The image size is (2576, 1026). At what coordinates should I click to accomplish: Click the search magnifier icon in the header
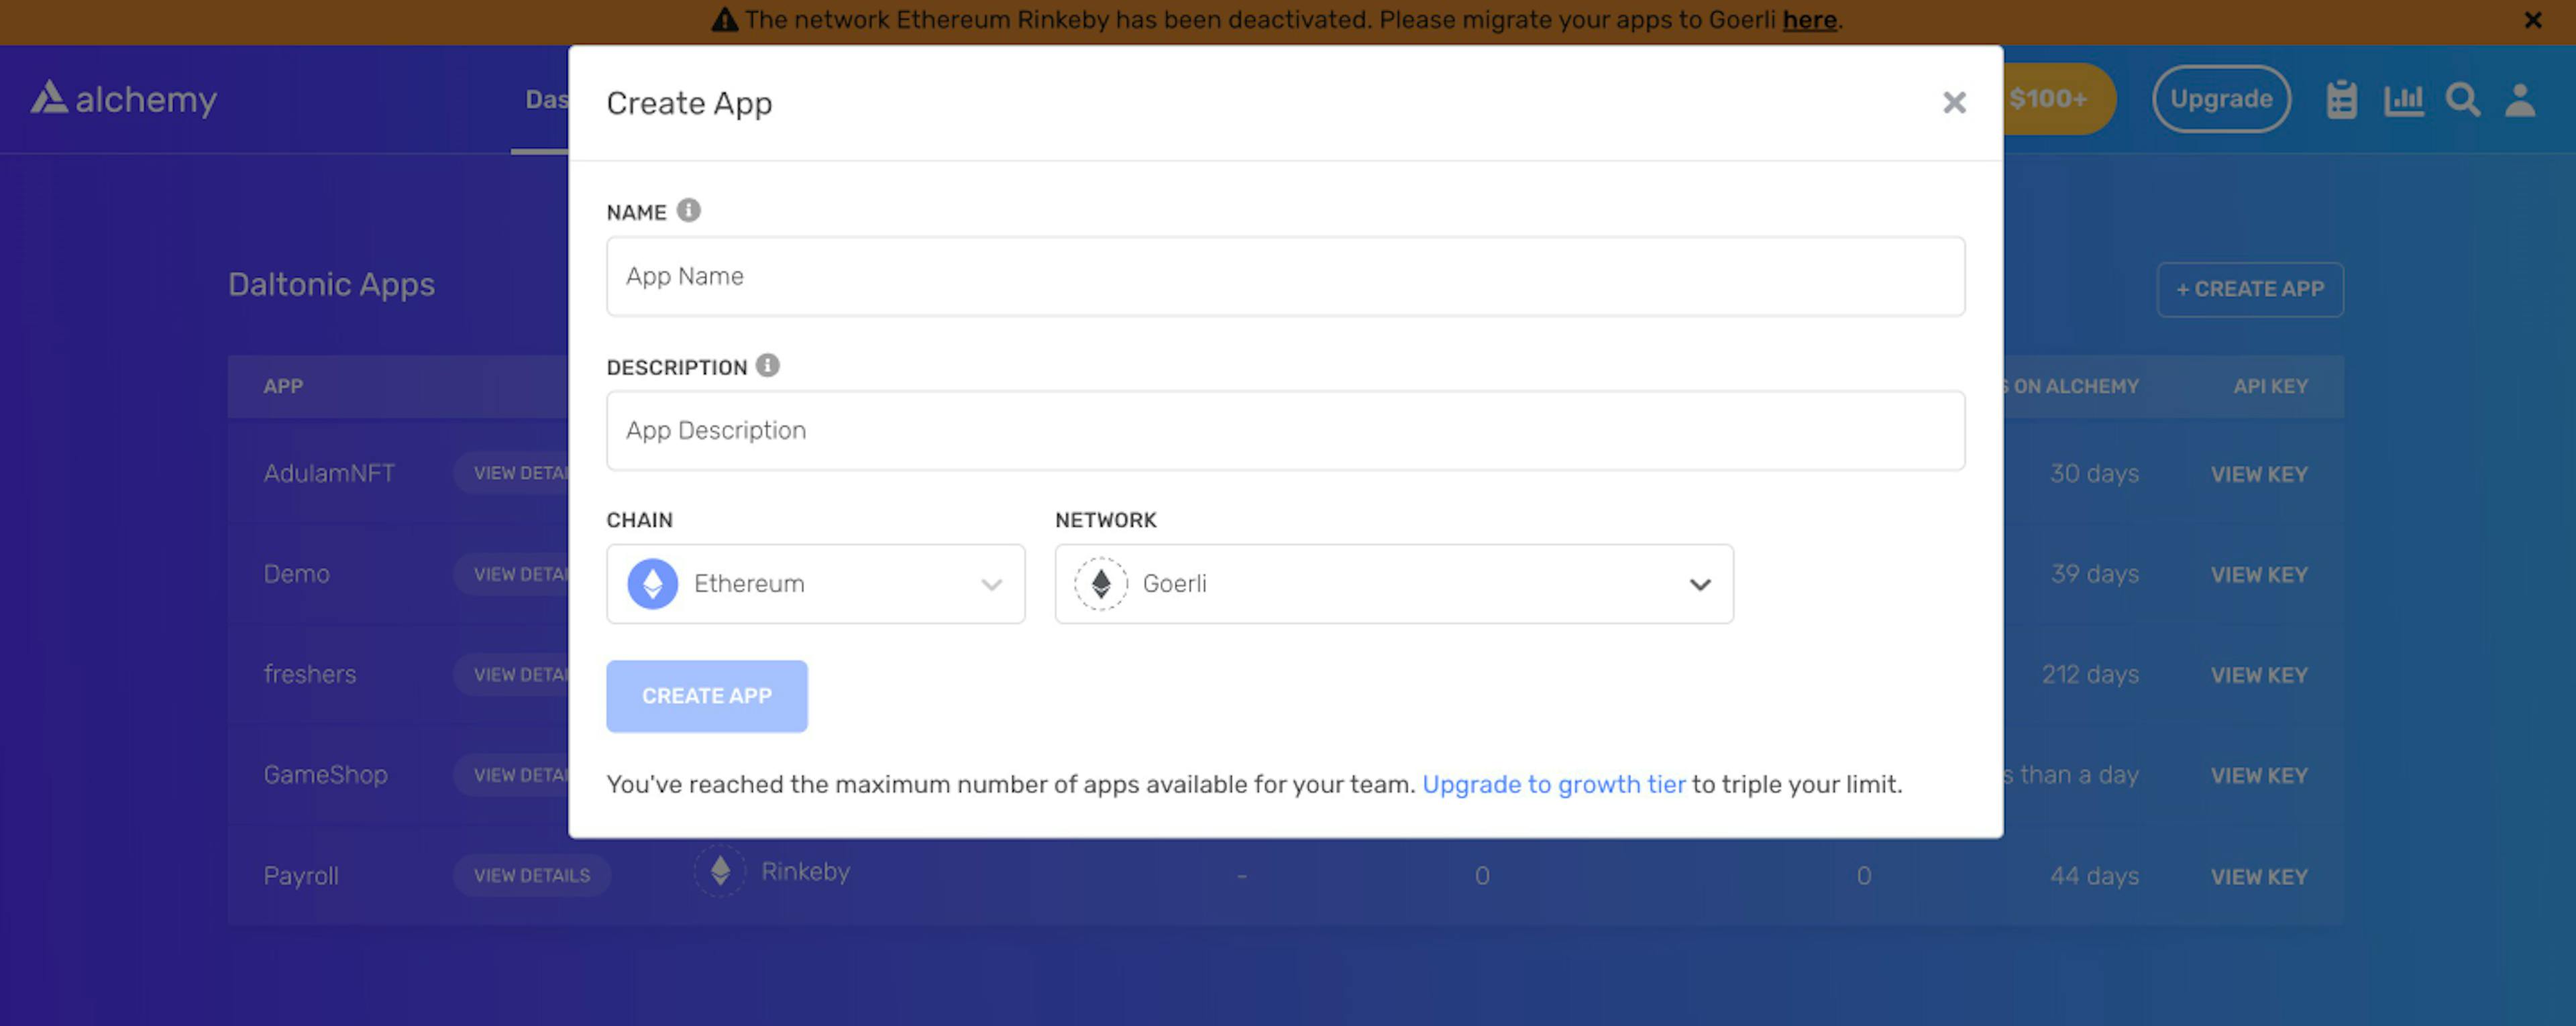2462,99
